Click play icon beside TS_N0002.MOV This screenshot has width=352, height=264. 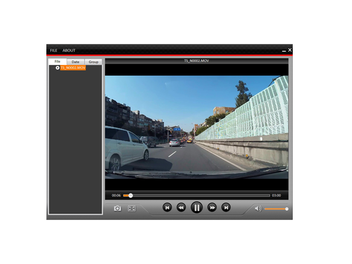57,68
